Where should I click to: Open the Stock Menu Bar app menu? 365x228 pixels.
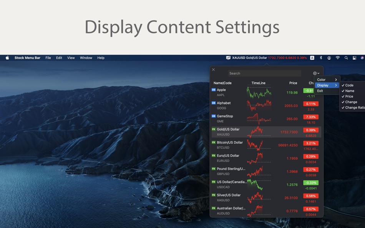(27, 58)
